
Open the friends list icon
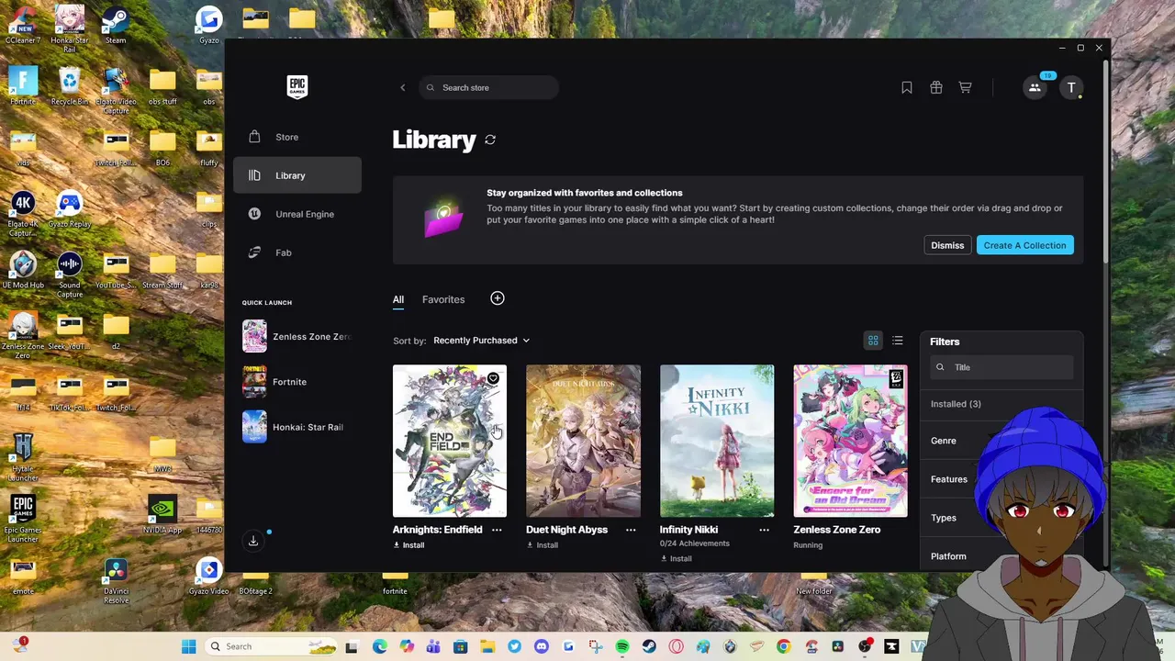click(1035, 87)
